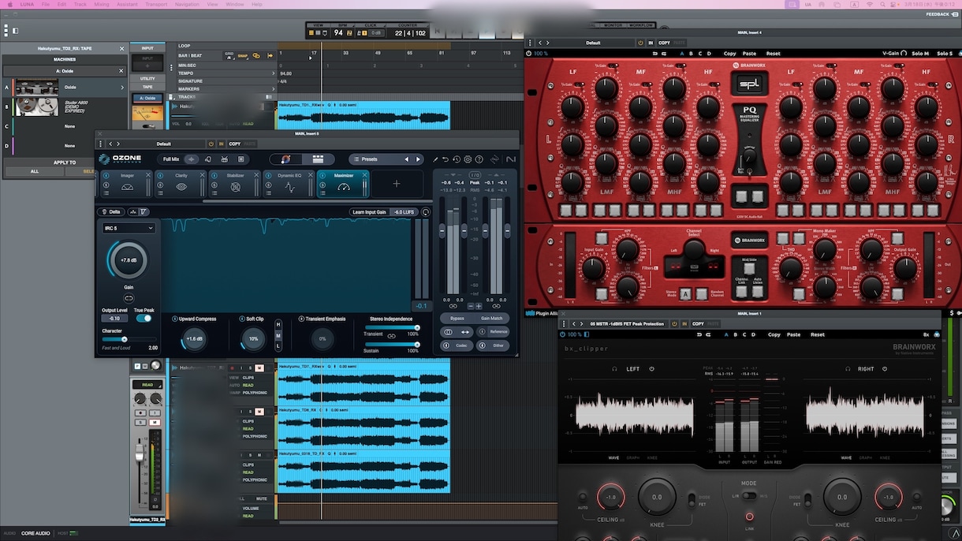Open the IRC 5 mode dropdown
This screenshot has height=541, width=962.
(x=129, y=228)
